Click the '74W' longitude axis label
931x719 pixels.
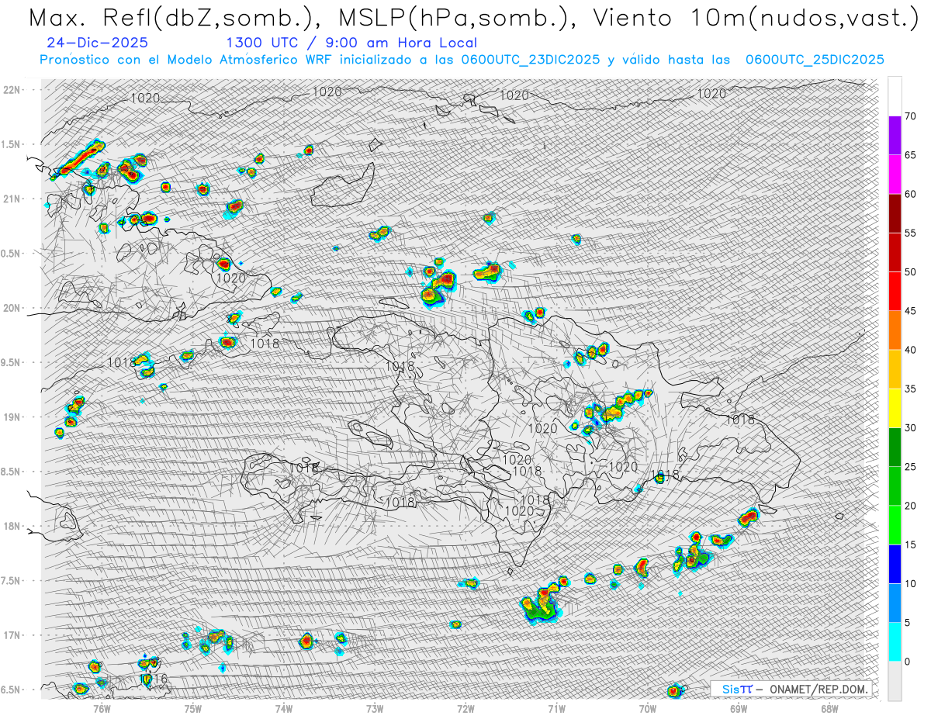coord(284,708)
